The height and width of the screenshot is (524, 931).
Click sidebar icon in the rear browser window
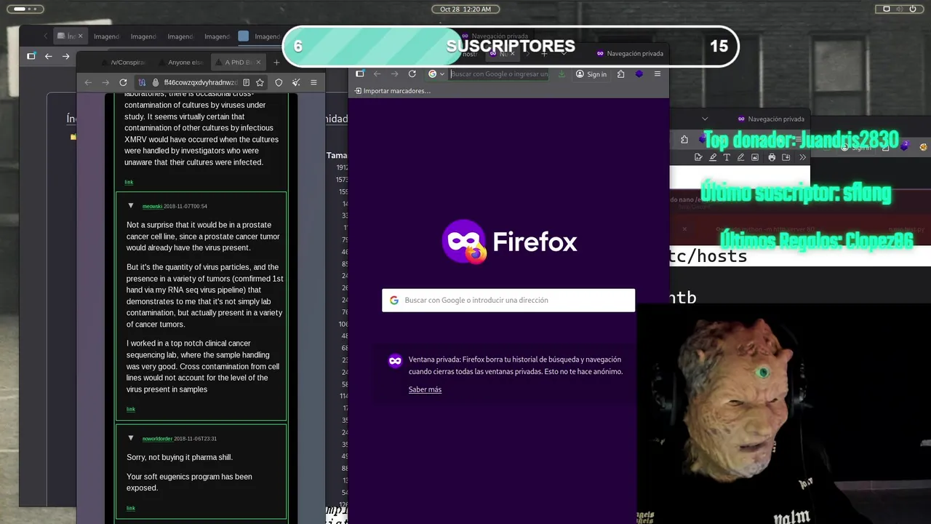tap(31, 56)
